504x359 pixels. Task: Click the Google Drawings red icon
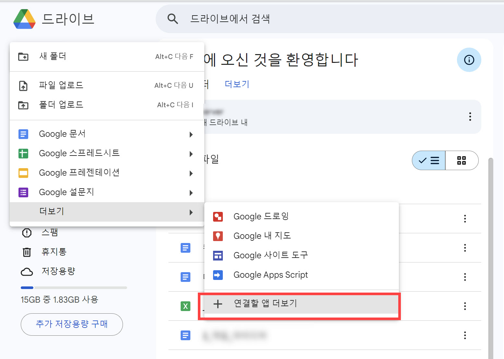(x=218, y=217)
